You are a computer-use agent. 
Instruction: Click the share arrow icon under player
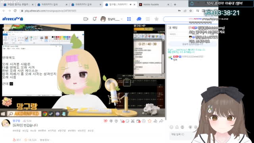click(x=161, y=121)
